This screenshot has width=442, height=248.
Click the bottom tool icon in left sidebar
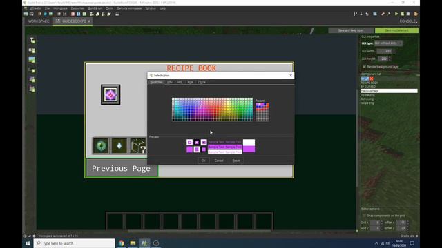click(x=32, y=90)
